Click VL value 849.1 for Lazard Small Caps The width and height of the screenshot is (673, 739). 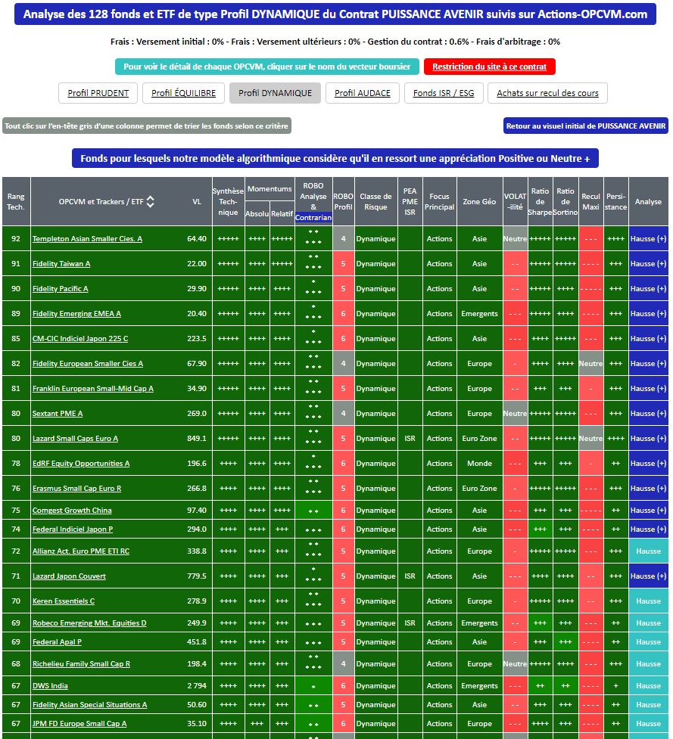coord(197,439)
